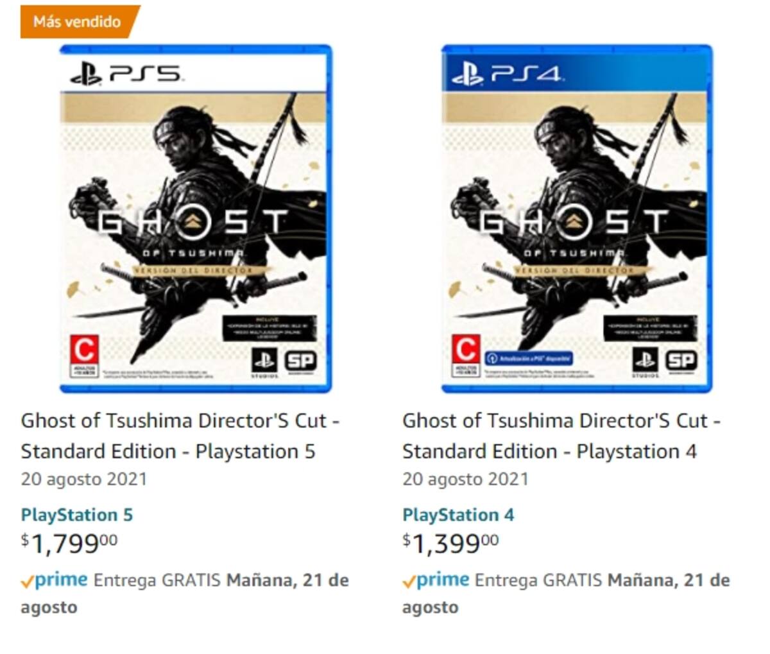This screenshot has width=770, height=654.
Task: Click the SP logo on PS5 cover
Action: pyautogui.click(x=300, y=361)
